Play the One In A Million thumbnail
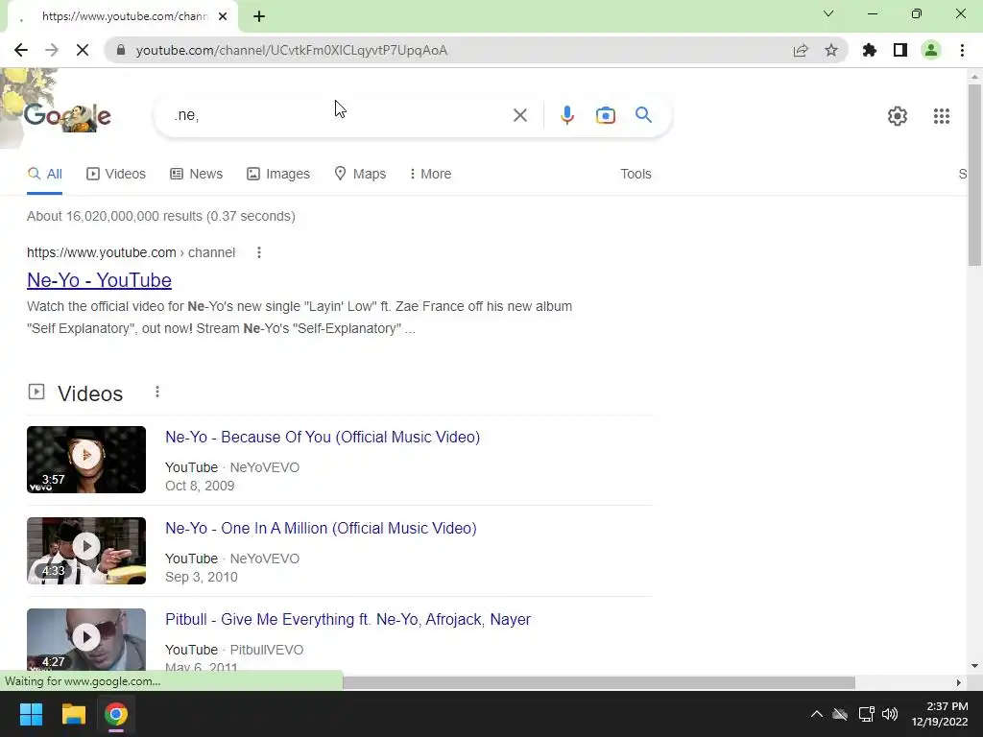This screenshot has height=737, width=983. (x=86, y=551)
